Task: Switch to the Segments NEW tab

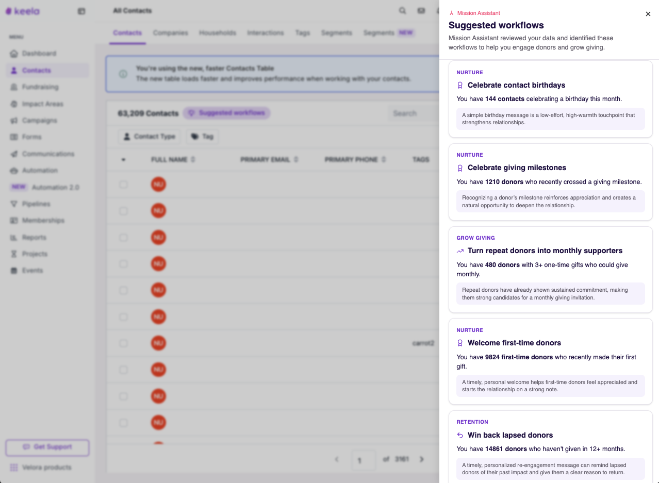Action: tap(389, 33)
